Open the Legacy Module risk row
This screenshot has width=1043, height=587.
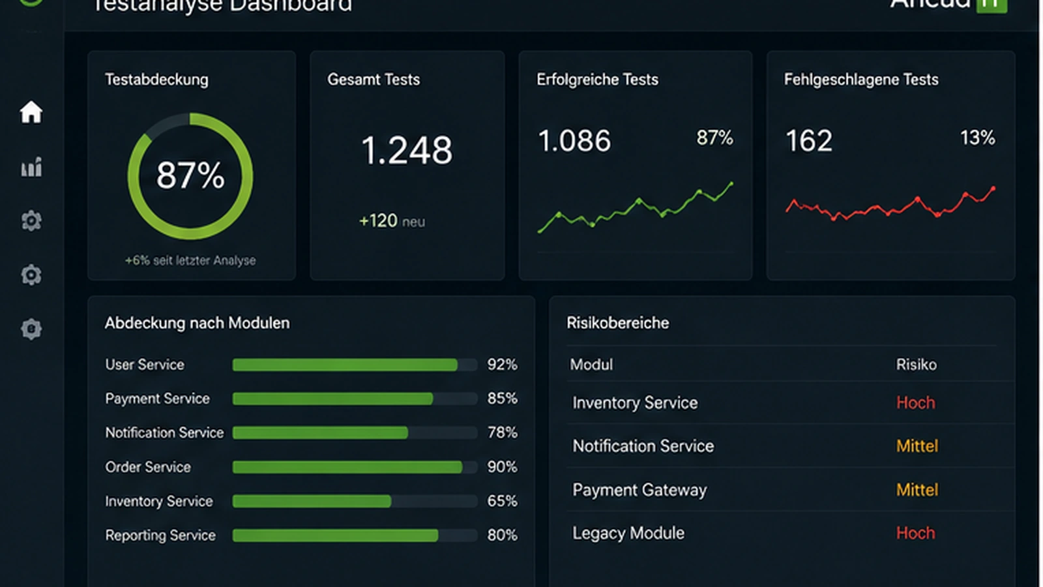pos(790,534)
